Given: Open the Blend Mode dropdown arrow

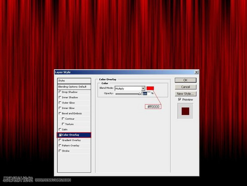Looking at the screenshot, I should 143,89.
